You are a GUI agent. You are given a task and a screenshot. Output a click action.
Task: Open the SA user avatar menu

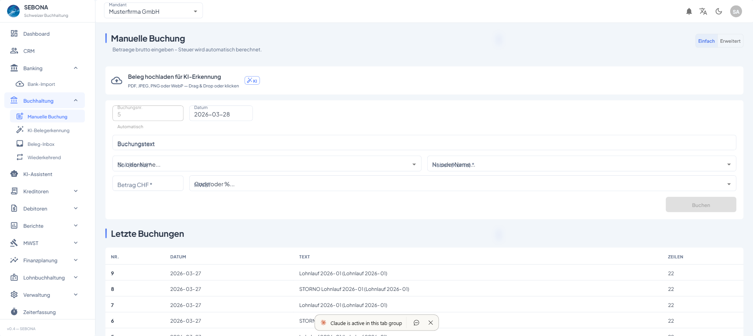coord(736,12)
